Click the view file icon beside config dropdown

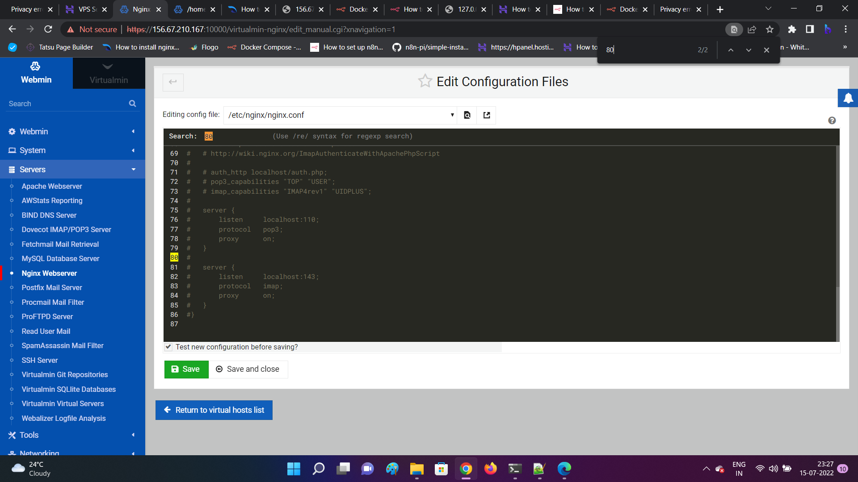[x=467, y=115]
